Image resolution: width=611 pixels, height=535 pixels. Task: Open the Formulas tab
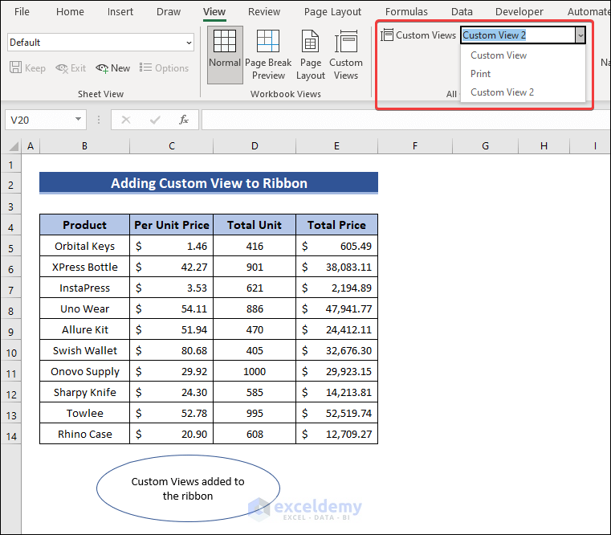tap(406, 12)
